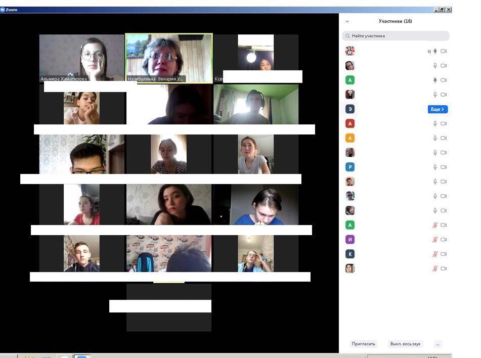Open the three-dots more options at panel bottom
This screenshot has height=358, width=481.
438,344
